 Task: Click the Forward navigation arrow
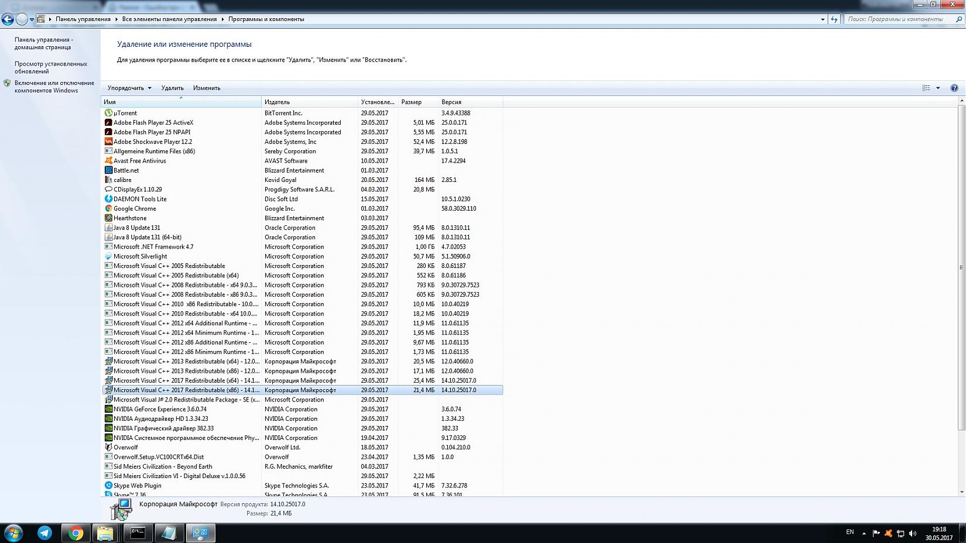(22, 19)
